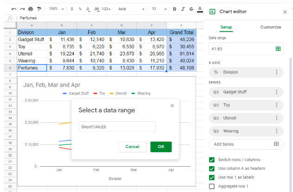293x192 pixels.
Task: Click the Print icon in toolbar
Action: tap(31, 9)
